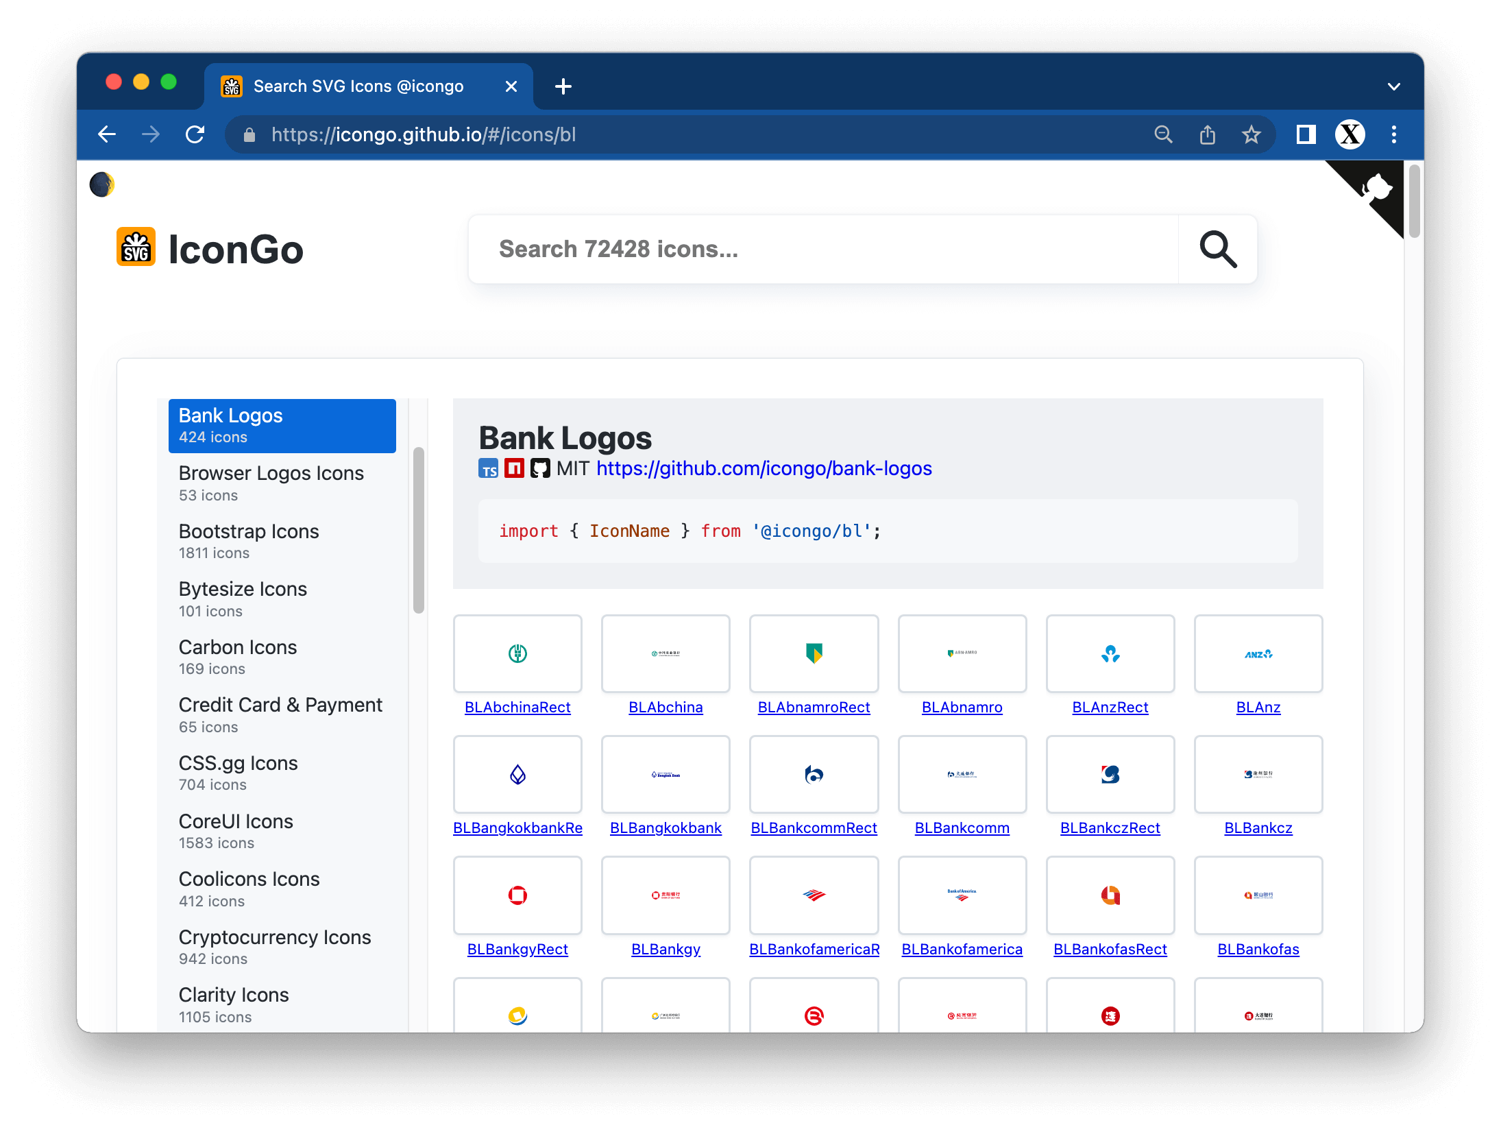Click the BLBangkokbank logo icon
The width and height of the screenshot is (1501, 1134).
pos(666,774)
